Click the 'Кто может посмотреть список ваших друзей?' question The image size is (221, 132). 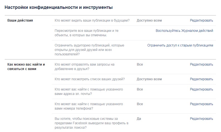pos(90,79)
